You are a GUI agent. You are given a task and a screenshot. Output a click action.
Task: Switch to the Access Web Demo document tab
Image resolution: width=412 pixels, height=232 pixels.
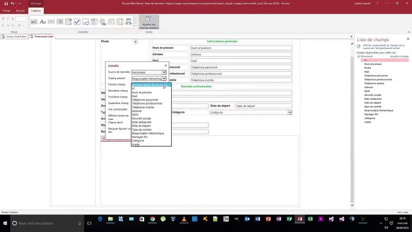(14, 37)
